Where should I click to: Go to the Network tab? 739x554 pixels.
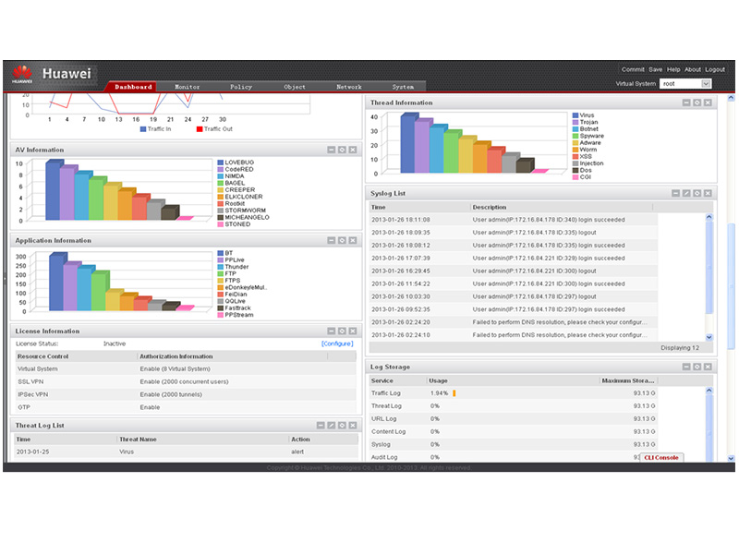pos(348,87)
